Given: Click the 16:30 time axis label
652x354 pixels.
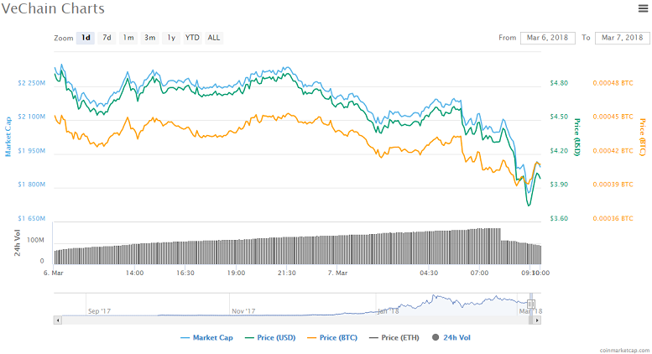Looking at the screenshot, I should point(185,273).
